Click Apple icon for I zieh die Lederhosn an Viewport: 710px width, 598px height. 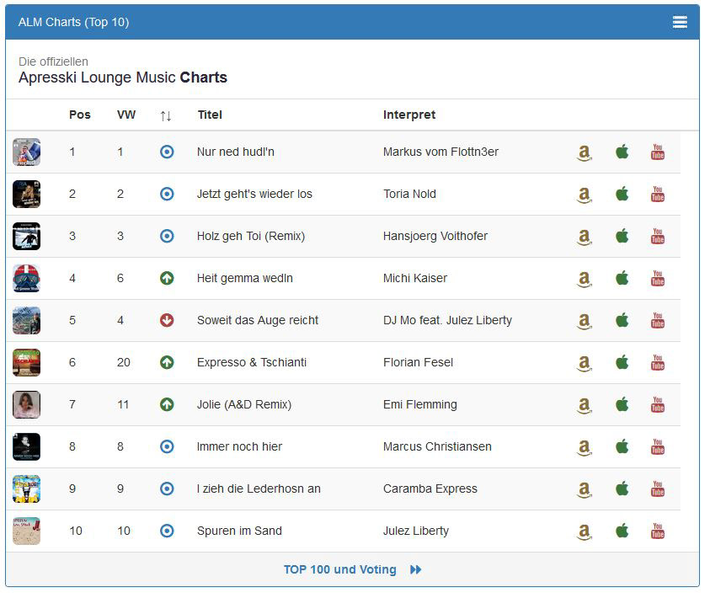[622, 489]
